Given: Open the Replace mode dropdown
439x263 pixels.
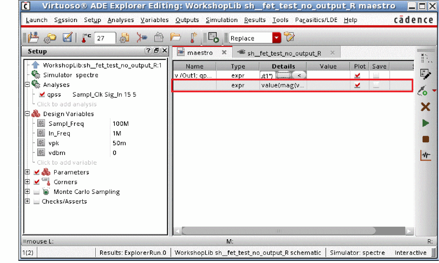Looking at the screenshot, I should coord(276,38).
